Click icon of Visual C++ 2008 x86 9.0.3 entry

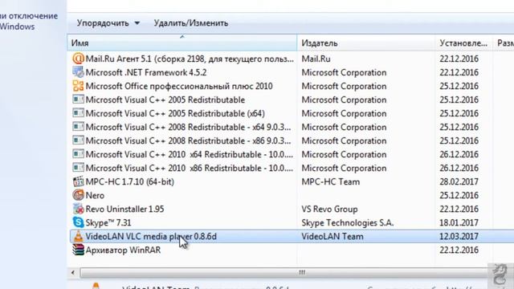[x=78, y=140]
